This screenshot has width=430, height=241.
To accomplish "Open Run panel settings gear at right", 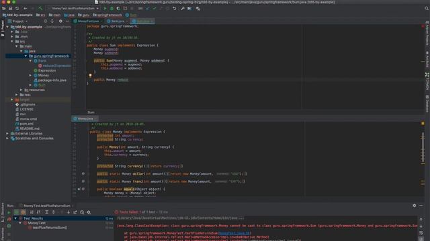I will (415, 206).
